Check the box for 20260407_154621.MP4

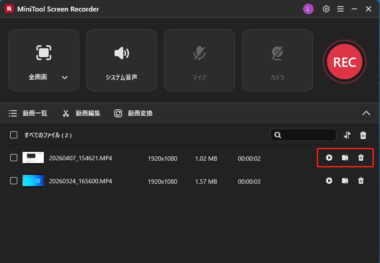coord(14,158)
